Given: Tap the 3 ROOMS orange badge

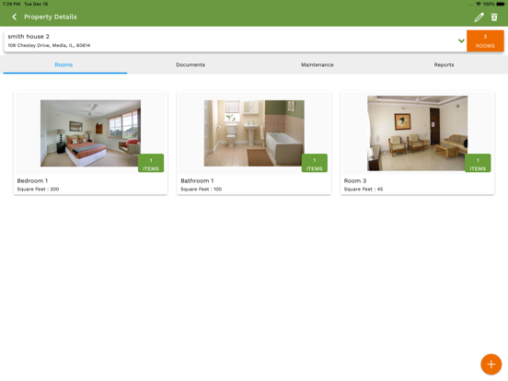Looking at the screenshot, I should coord(485,40).
